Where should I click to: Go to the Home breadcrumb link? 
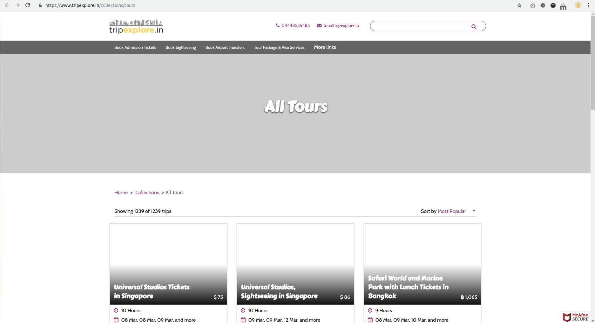coord(121,193)
